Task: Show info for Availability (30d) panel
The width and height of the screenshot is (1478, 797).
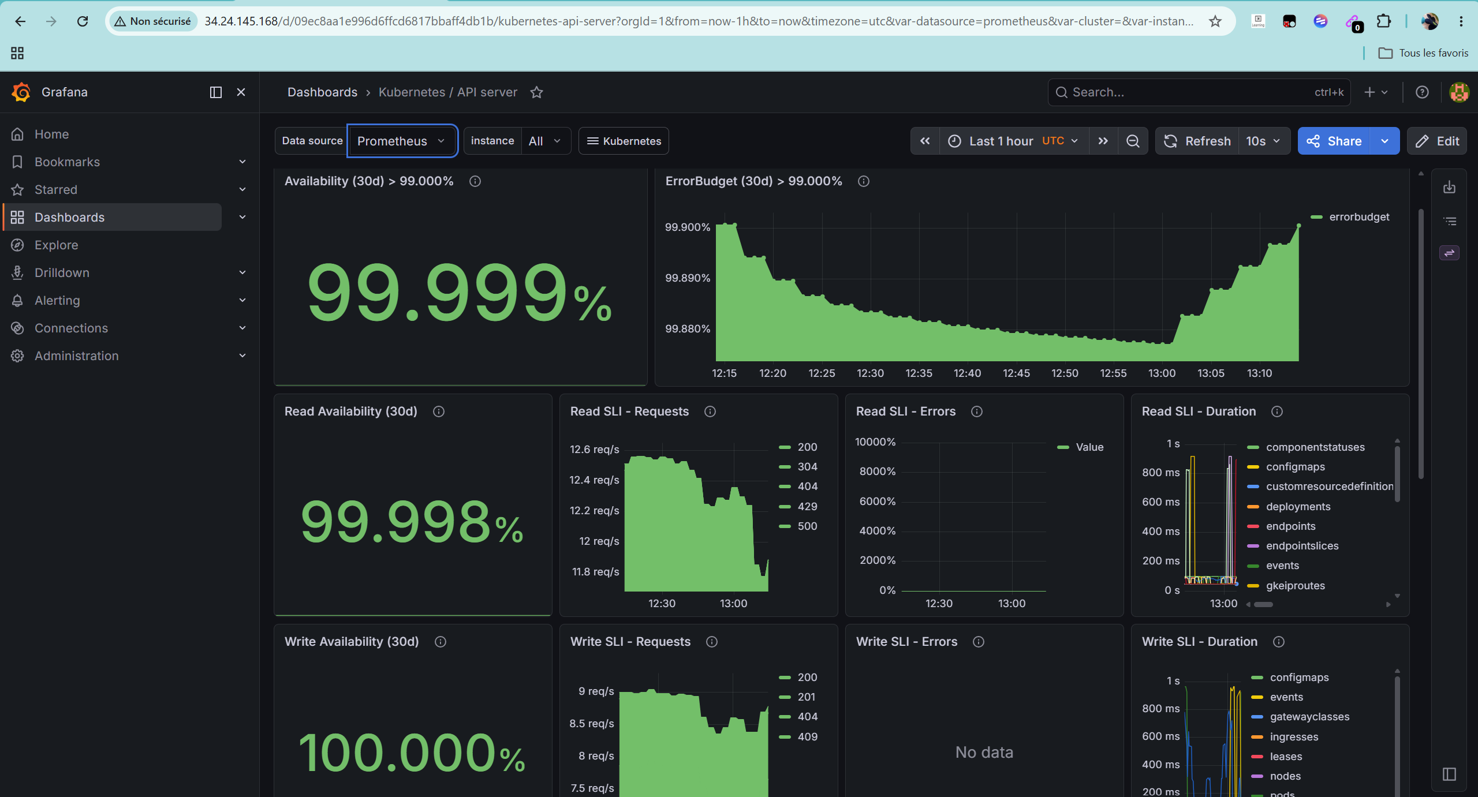Action: (475, 181)
